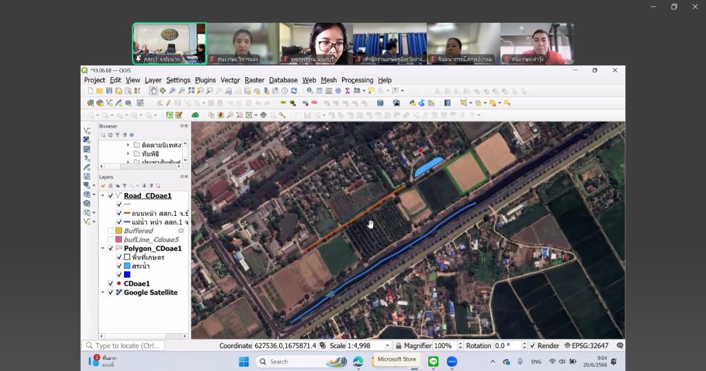
Task: Refresh the Browser panel
Action: click(110, 134)
